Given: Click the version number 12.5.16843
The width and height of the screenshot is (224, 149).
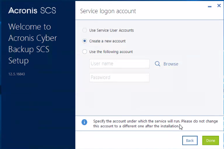Looking at the screenshot, I should 17,74.
